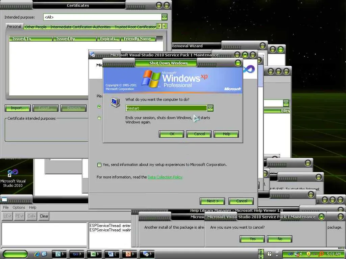Viewport: 346px width, 259px height.
Task: Click No on cancel confirmation prompt
Action: pos(279,239)
